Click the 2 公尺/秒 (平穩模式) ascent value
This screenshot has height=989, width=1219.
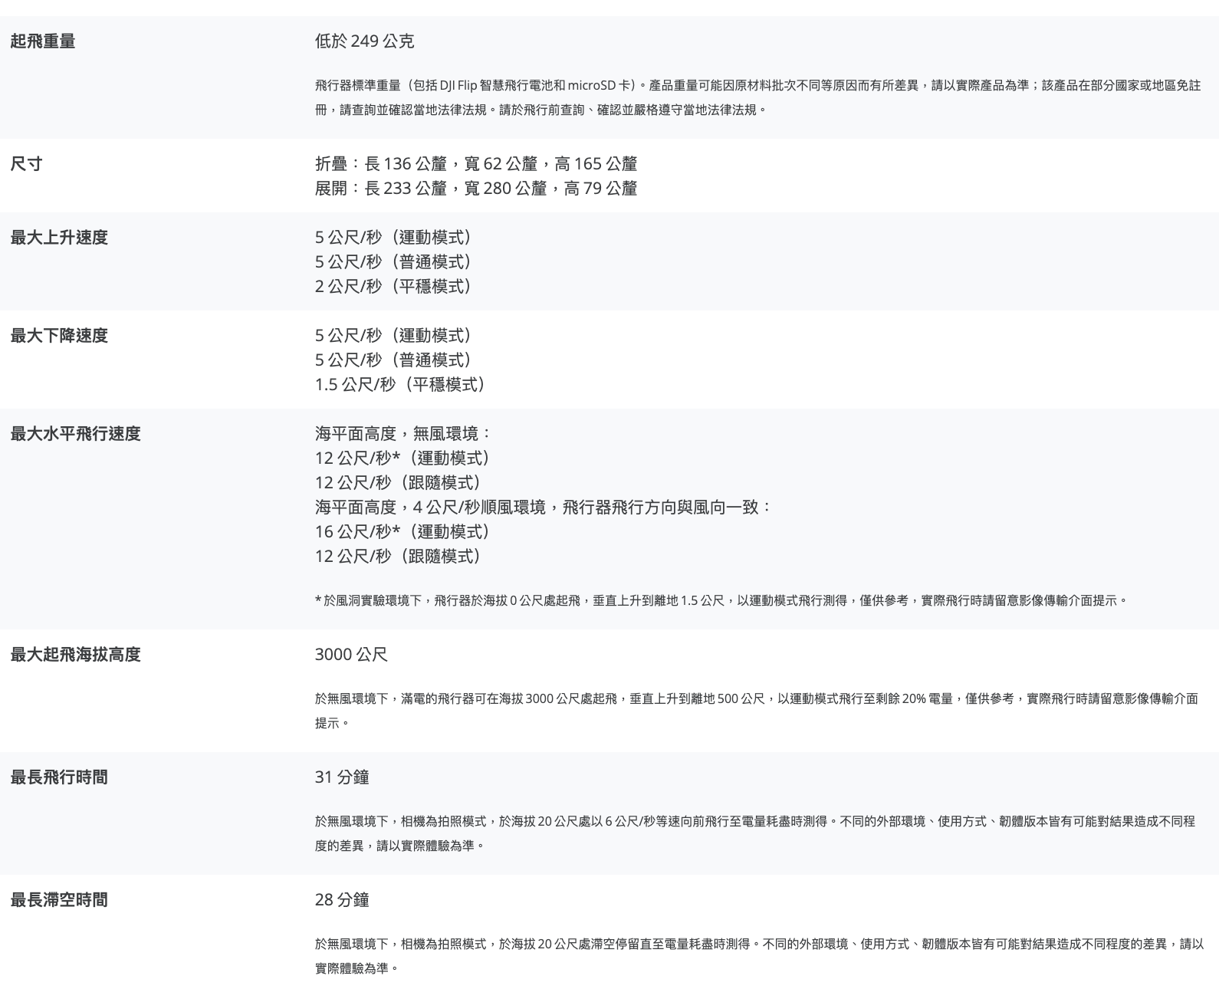393,287
